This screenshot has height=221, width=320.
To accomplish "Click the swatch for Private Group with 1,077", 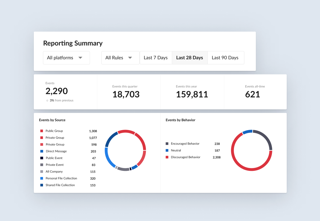I will click(x=41, y=138).
